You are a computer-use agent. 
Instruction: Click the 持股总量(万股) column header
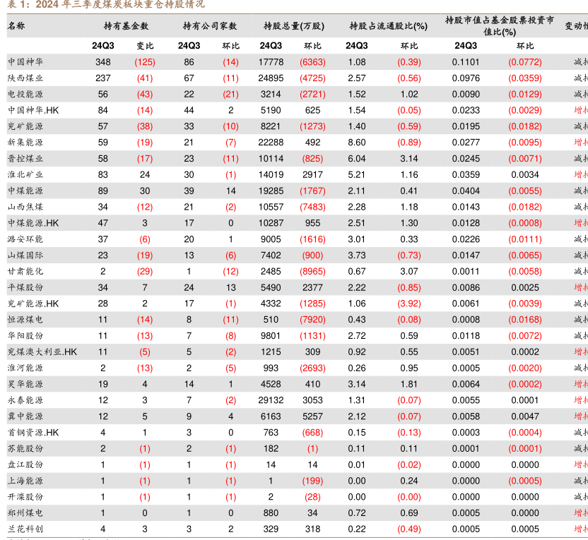click(293, 26)
